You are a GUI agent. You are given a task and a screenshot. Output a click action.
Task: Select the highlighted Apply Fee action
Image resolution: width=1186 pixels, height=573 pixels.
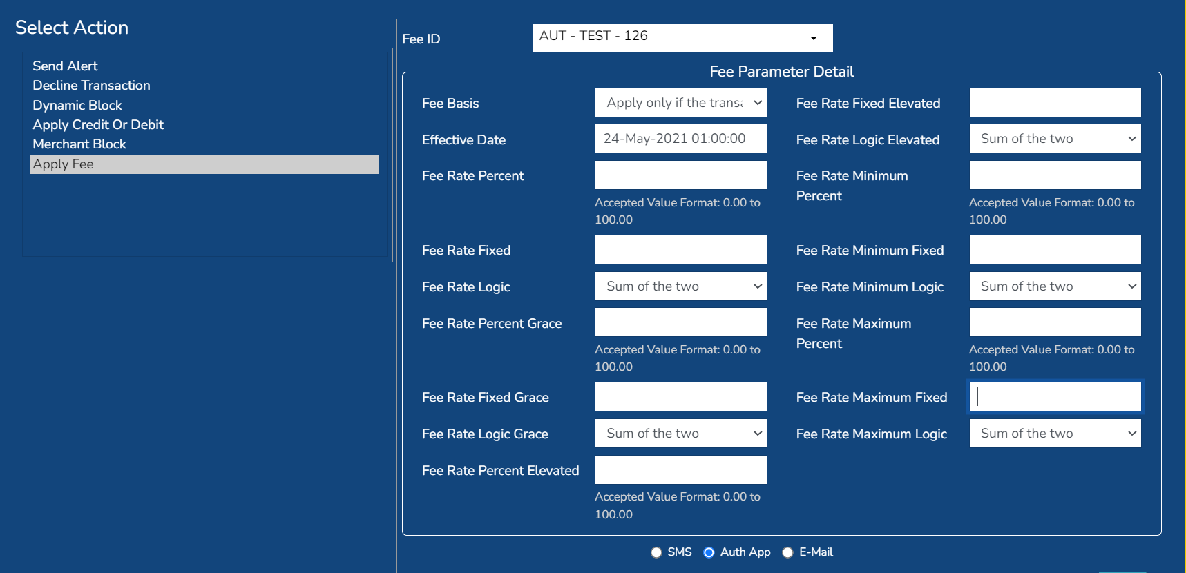pyautogui.click(x=204, y=164)
